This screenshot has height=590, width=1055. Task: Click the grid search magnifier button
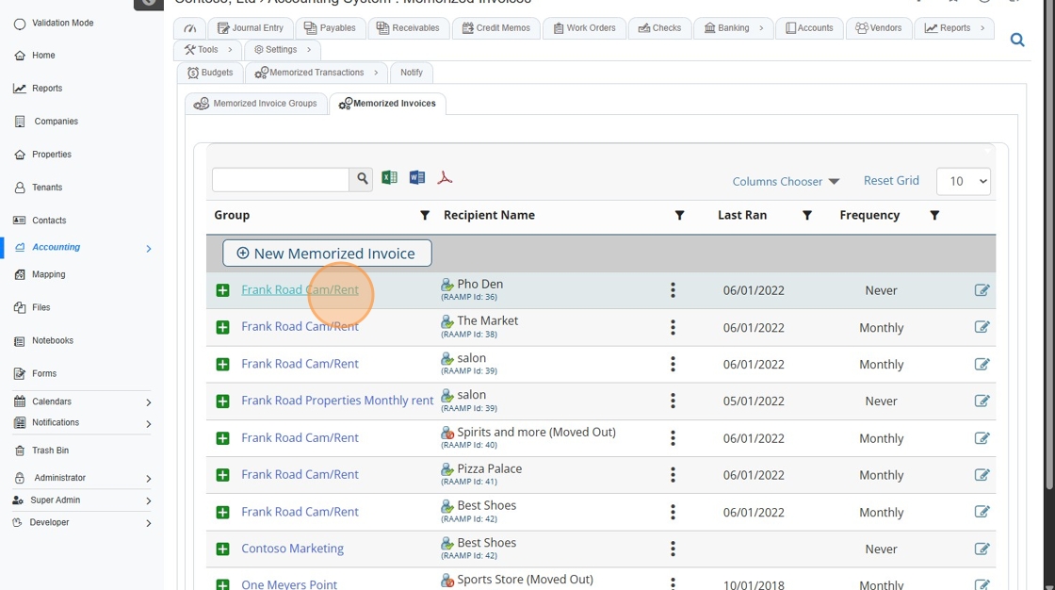click(x=362, y=180)
